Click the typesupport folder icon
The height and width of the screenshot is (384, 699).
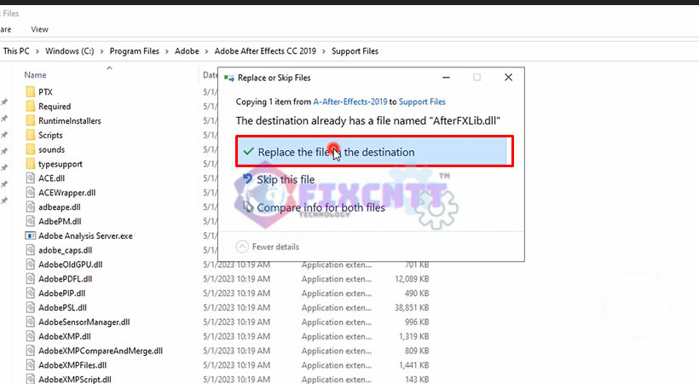(31, 164)
